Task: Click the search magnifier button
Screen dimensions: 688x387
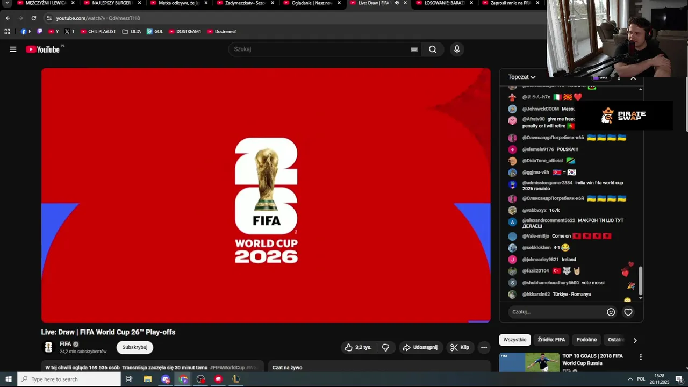Action: pos(433,49)
